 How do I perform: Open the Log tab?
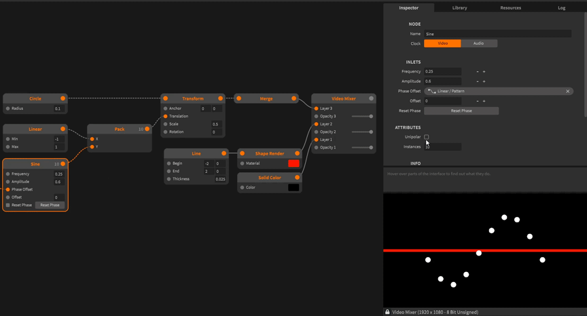point(562,7)
